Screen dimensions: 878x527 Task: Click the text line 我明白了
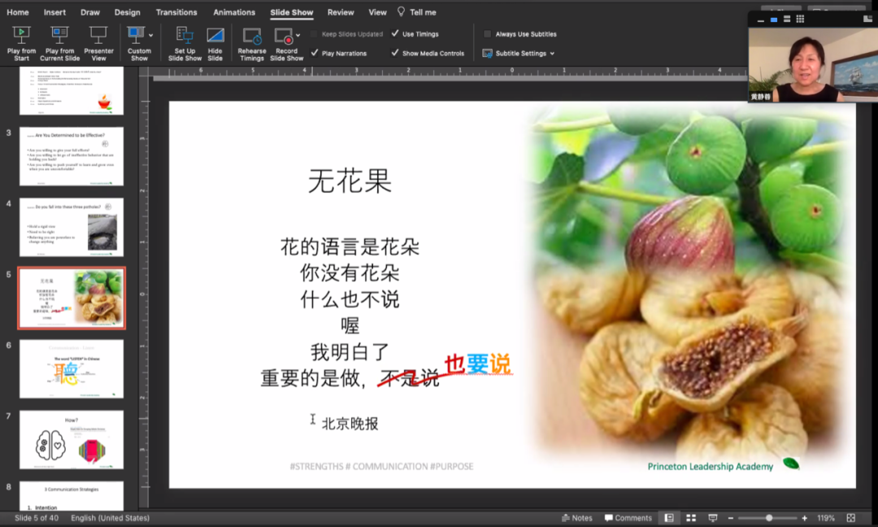(350, 351)
